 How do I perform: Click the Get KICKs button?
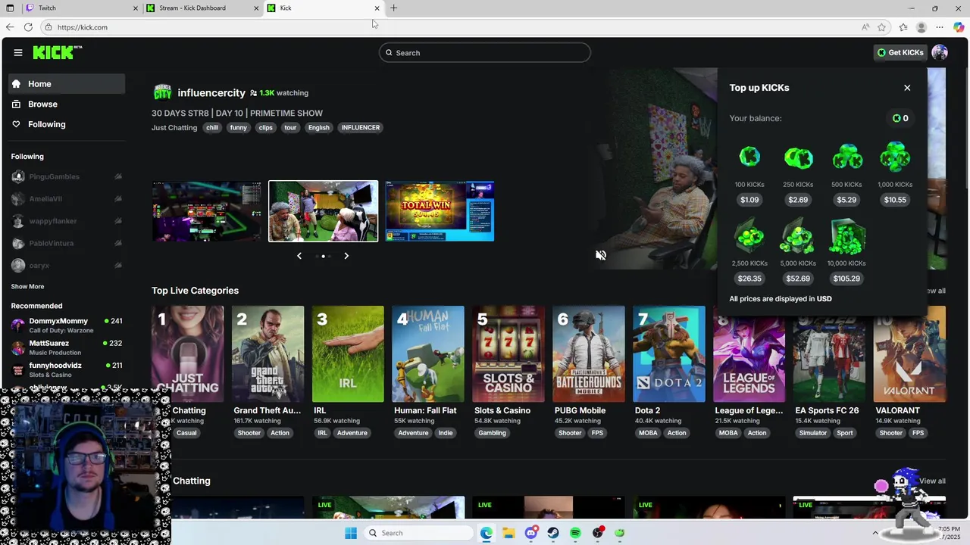[x=900, y=52]
